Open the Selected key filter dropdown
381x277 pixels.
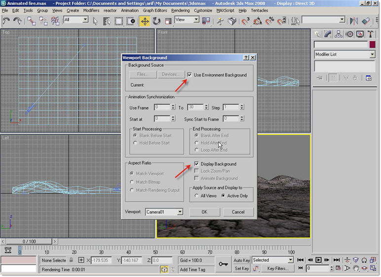point(290,260)
